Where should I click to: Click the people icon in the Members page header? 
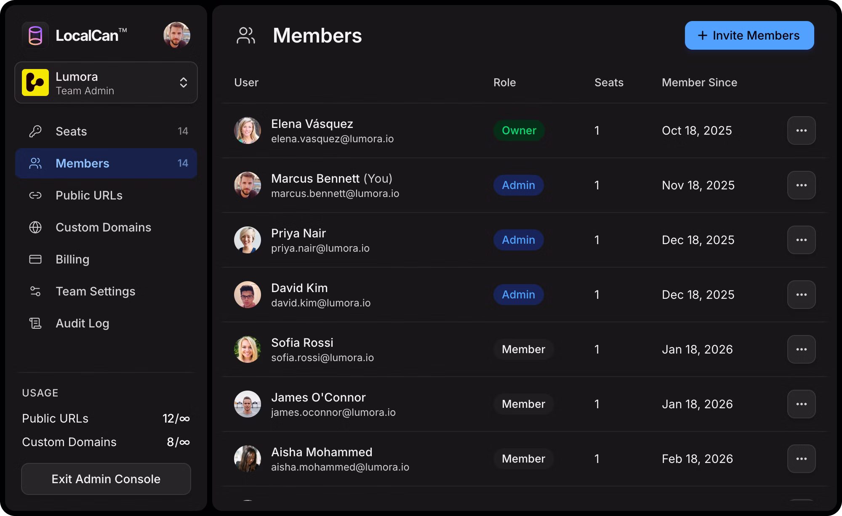246,35
